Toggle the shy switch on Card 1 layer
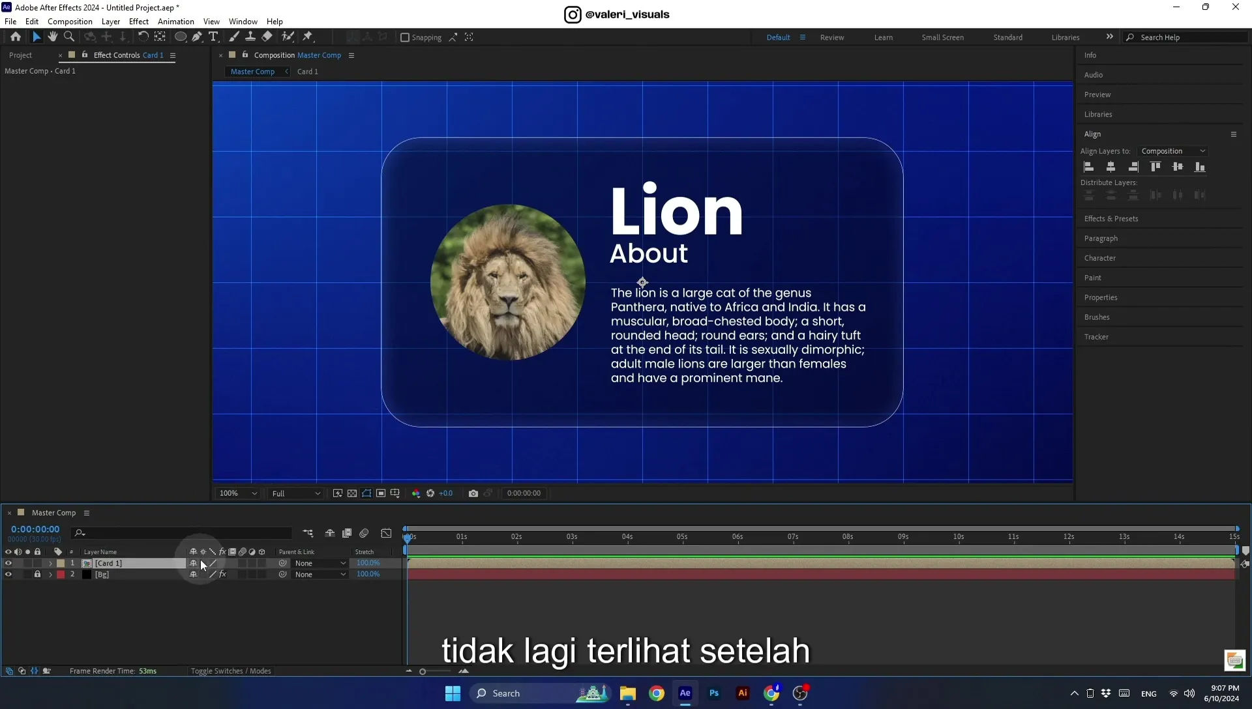 tap(193, 563)
